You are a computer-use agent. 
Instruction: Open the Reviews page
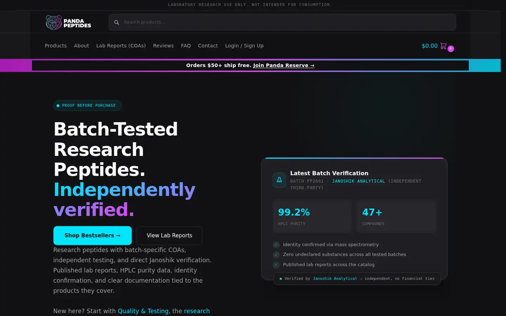point(163,46)
